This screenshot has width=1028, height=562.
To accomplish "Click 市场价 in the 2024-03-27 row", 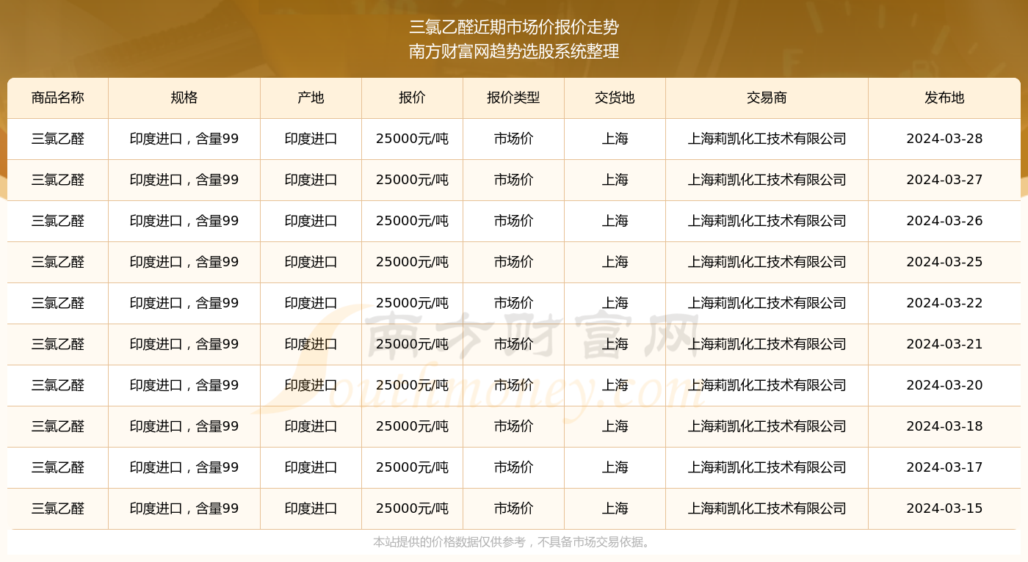I will click(513, 180).
